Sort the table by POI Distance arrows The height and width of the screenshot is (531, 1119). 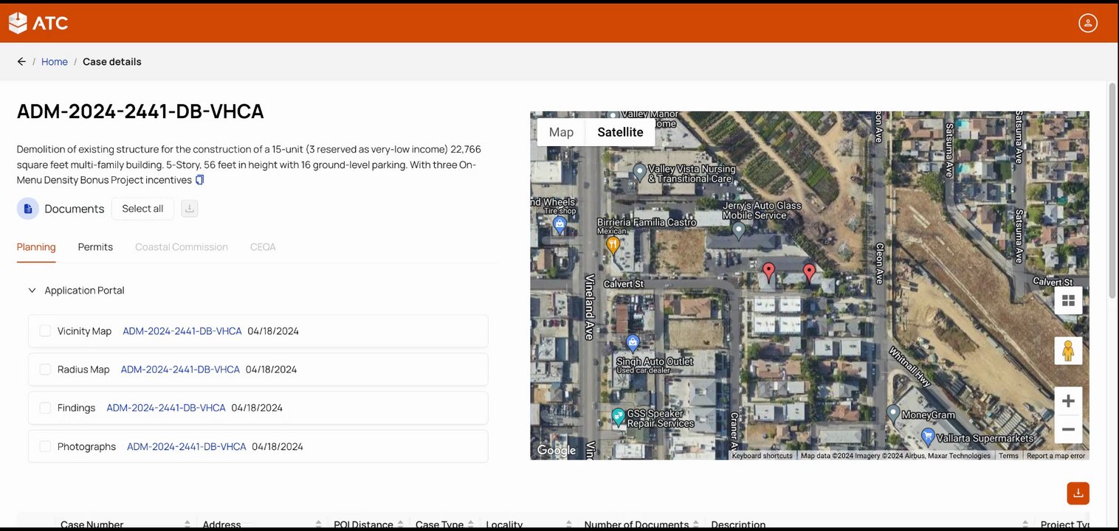(x=400, y=524)
